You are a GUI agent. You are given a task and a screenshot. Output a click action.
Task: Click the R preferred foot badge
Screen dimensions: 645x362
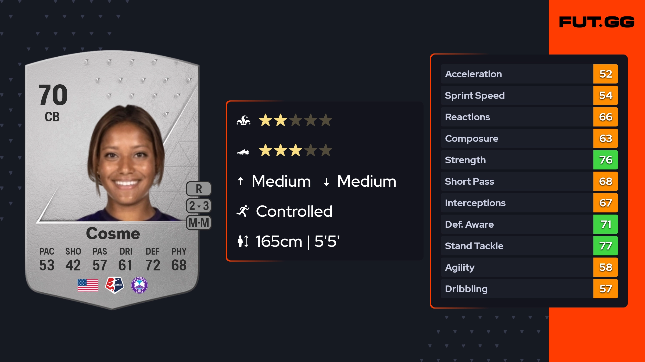pos(199,189)
